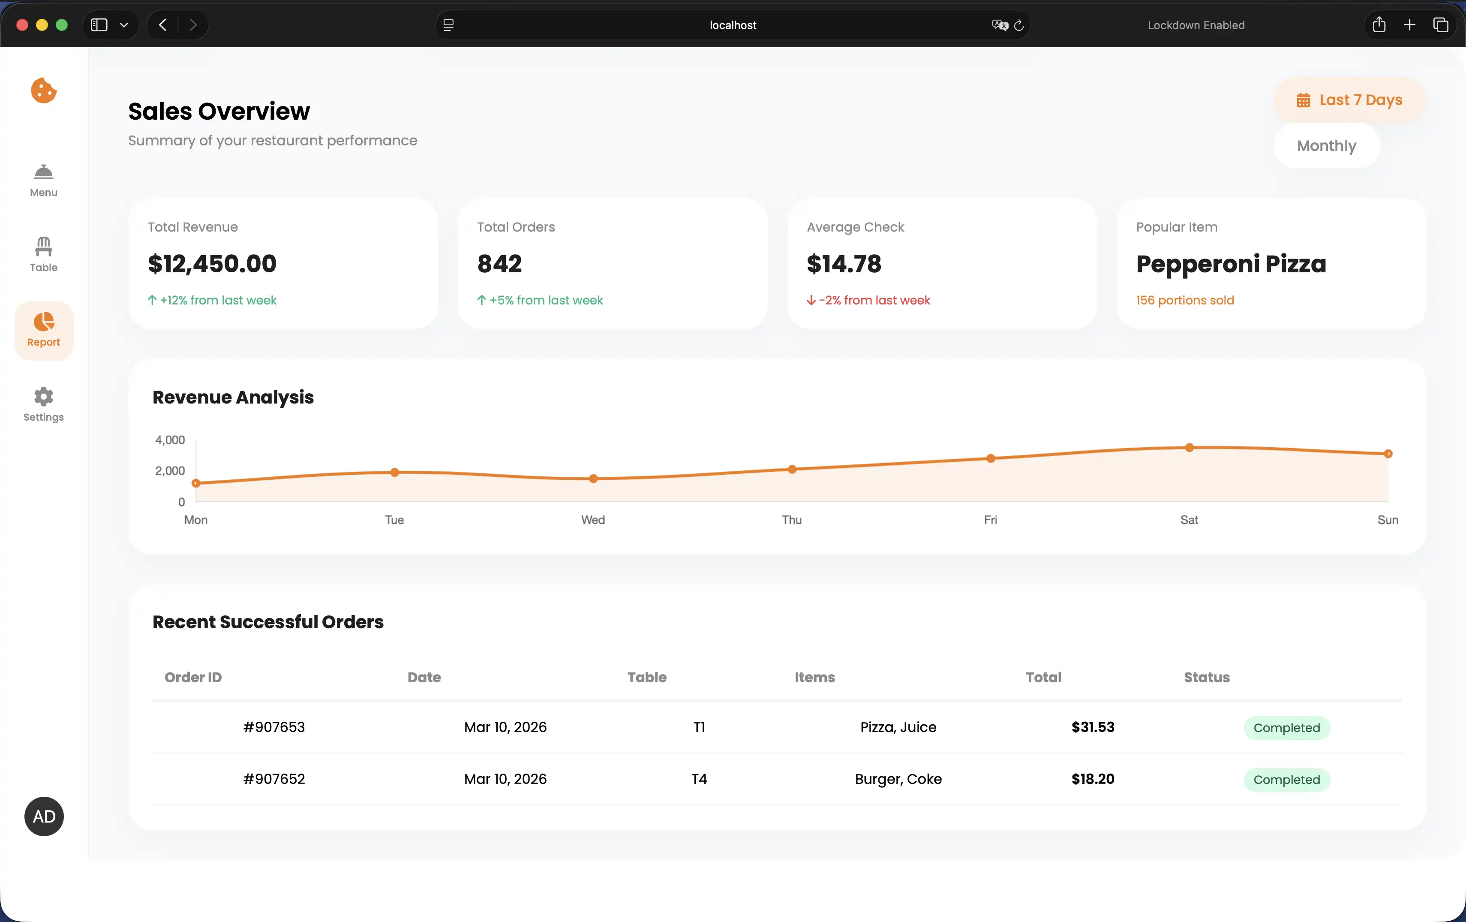Click the Saturday revenue data point
Screen dimensions: 1466x922
click(x=1189, y=448)
